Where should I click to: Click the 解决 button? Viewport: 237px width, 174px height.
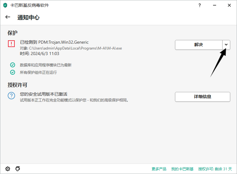(199, 45)
